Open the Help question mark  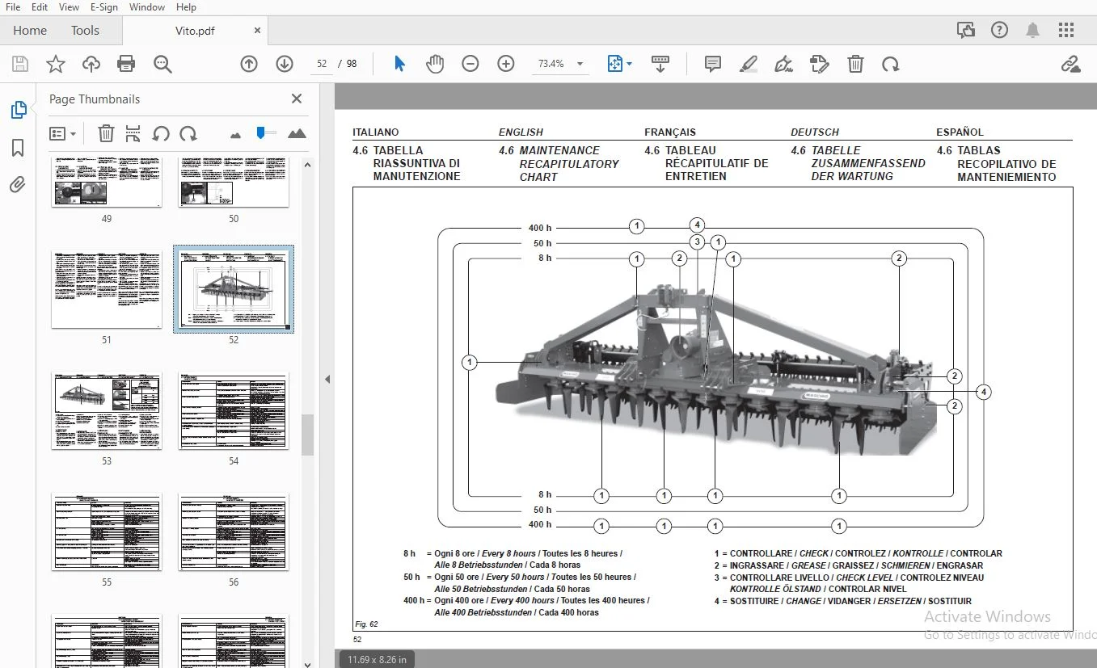pos(999,31)
